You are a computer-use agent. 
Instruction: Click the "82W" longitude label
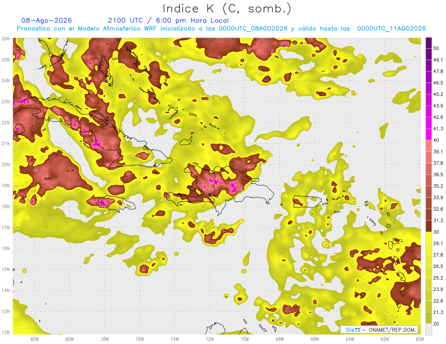[x=34, y=339]
